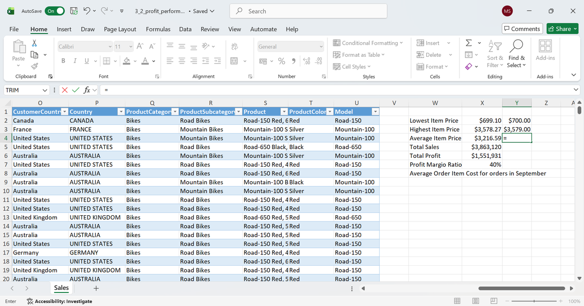Open fill color picker arrow

click(x=135, y=61)
